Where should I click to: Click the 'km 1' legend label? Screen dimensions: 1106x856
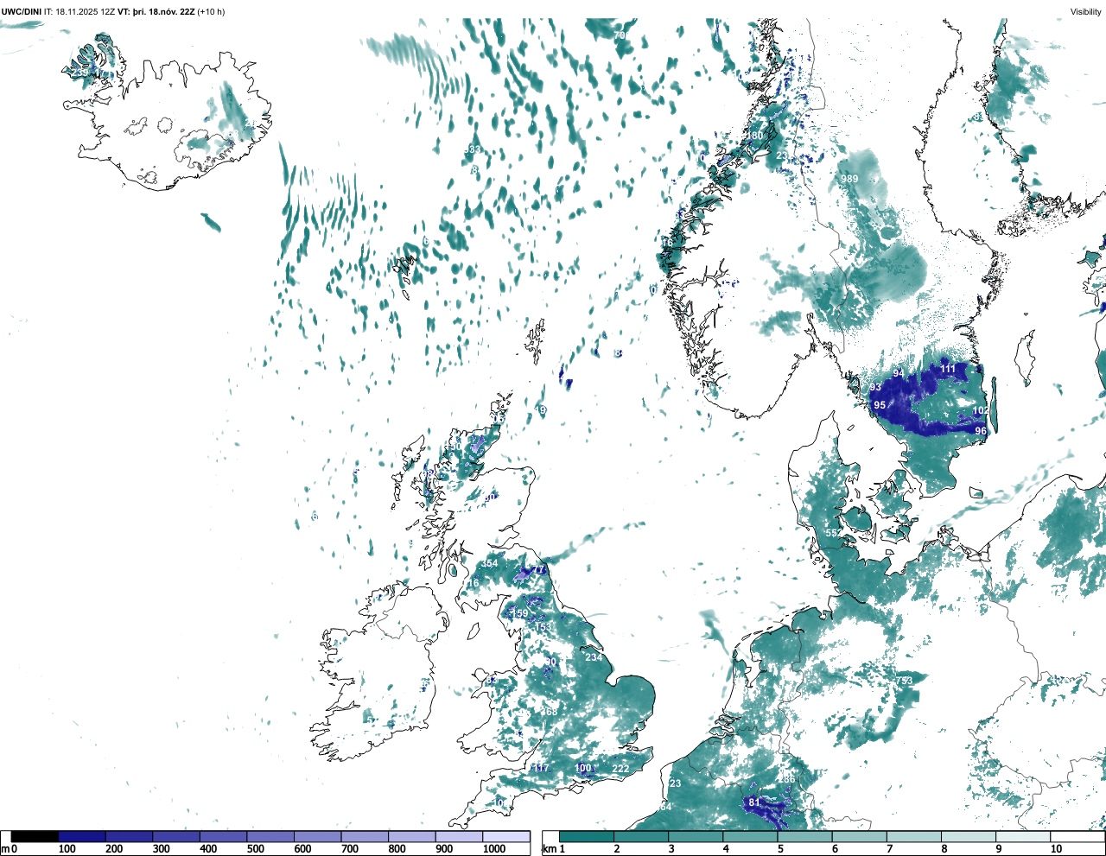(x=553, y=849)
